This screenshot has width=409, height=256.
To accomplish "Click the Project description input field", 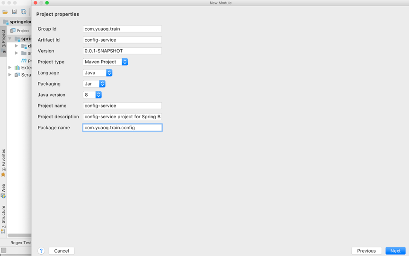I will click(122, 116).
